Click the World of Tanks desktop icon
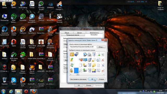The width and height of the screenshot is (167, 94). 50,31
